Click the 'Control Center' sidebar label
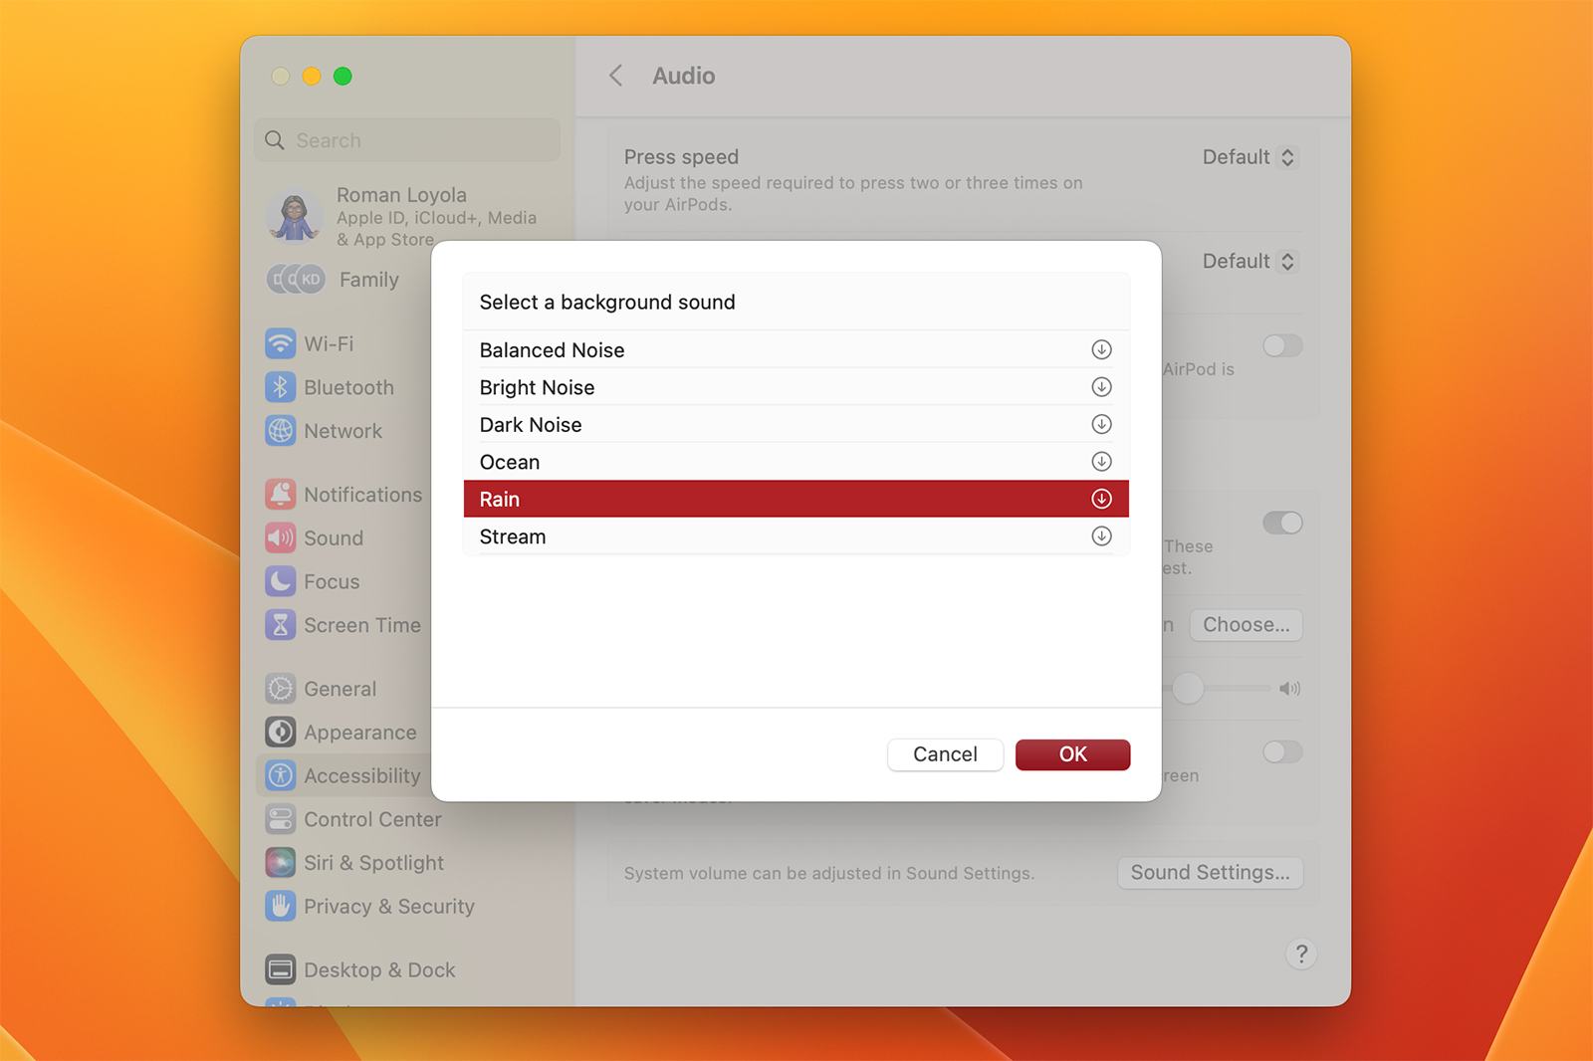The image size is (1593, 1061). (372, 819)
